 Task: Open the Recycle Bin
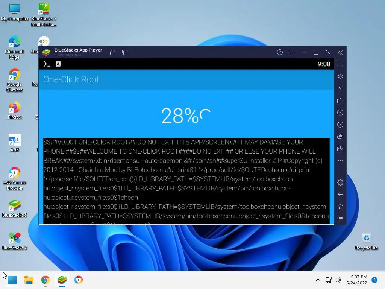[366, 242]
